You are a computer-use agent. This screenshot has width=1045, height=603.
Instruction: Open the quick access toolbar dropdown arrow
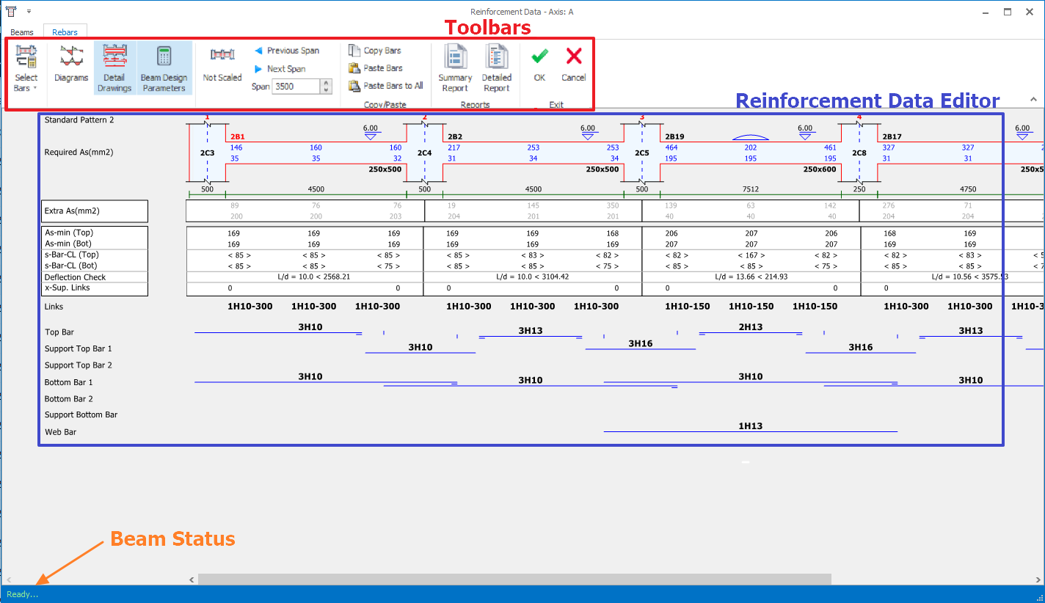click(29, 12)
